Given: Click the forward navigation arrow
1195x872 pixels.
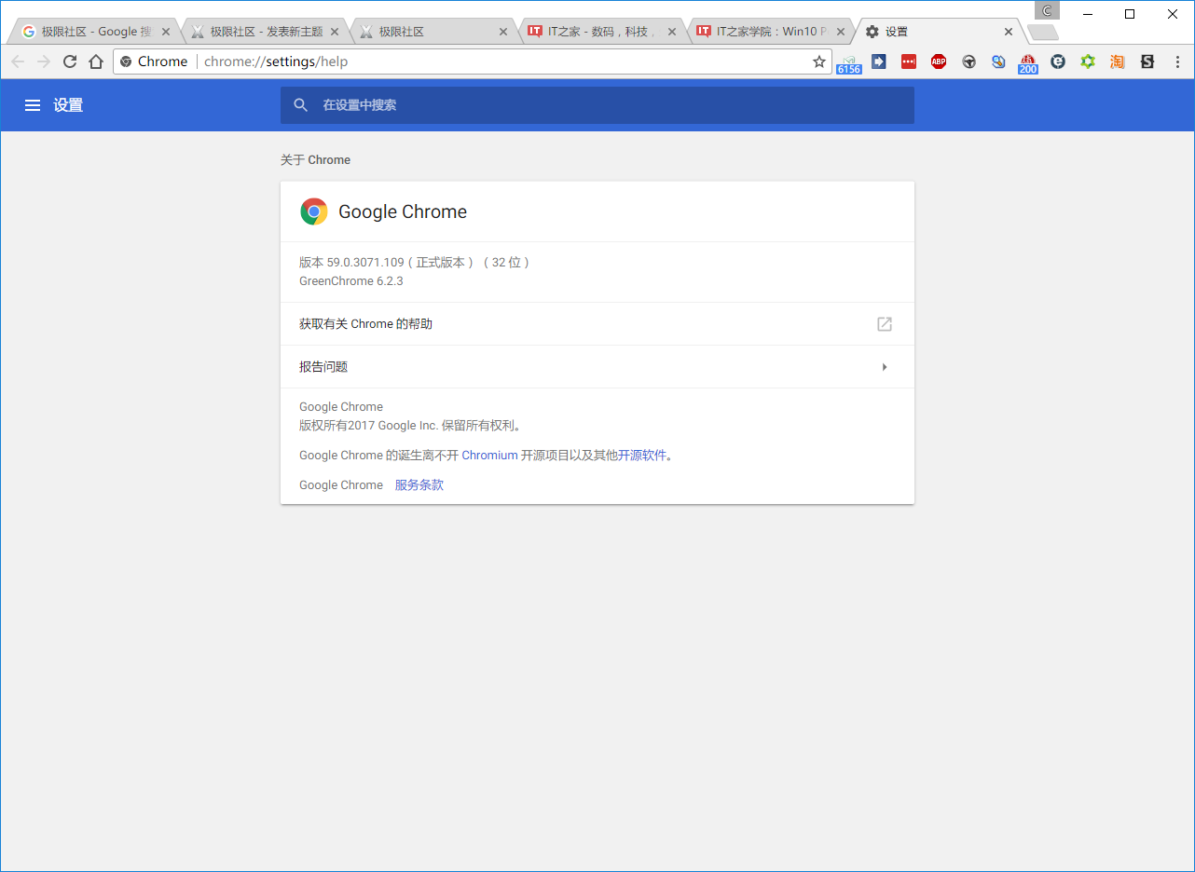Looking at the screenshot, I should point(44,61).
